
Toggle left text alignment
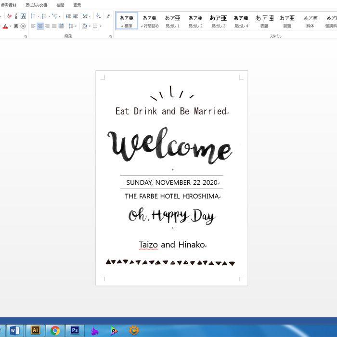click(x=33, y=26)
